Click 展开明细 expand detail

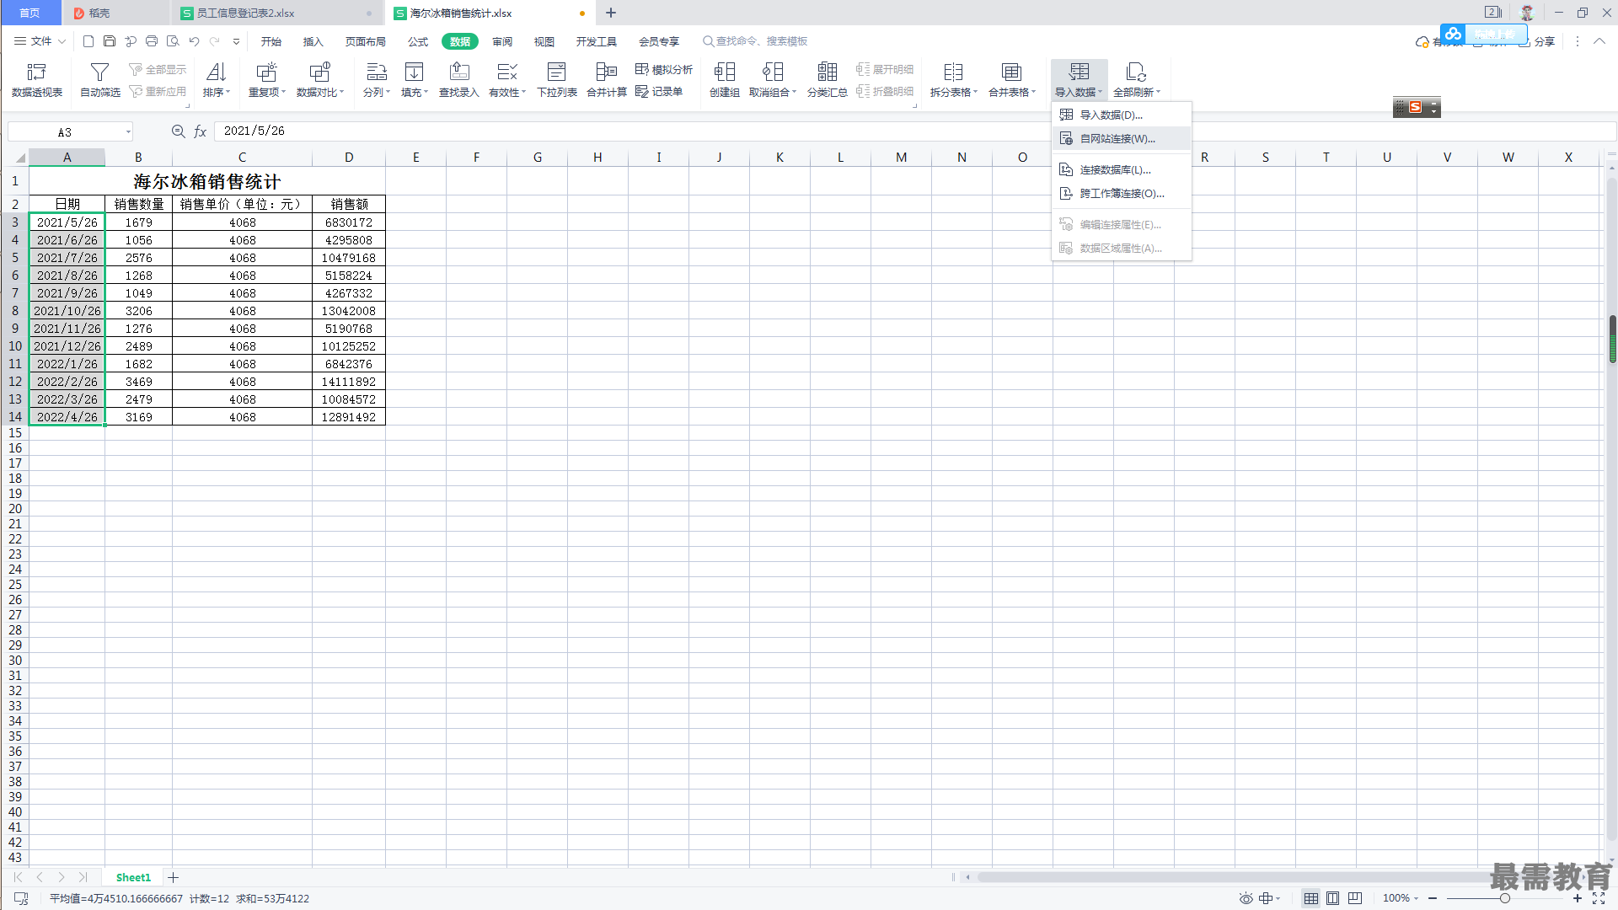tap(885, 70)
